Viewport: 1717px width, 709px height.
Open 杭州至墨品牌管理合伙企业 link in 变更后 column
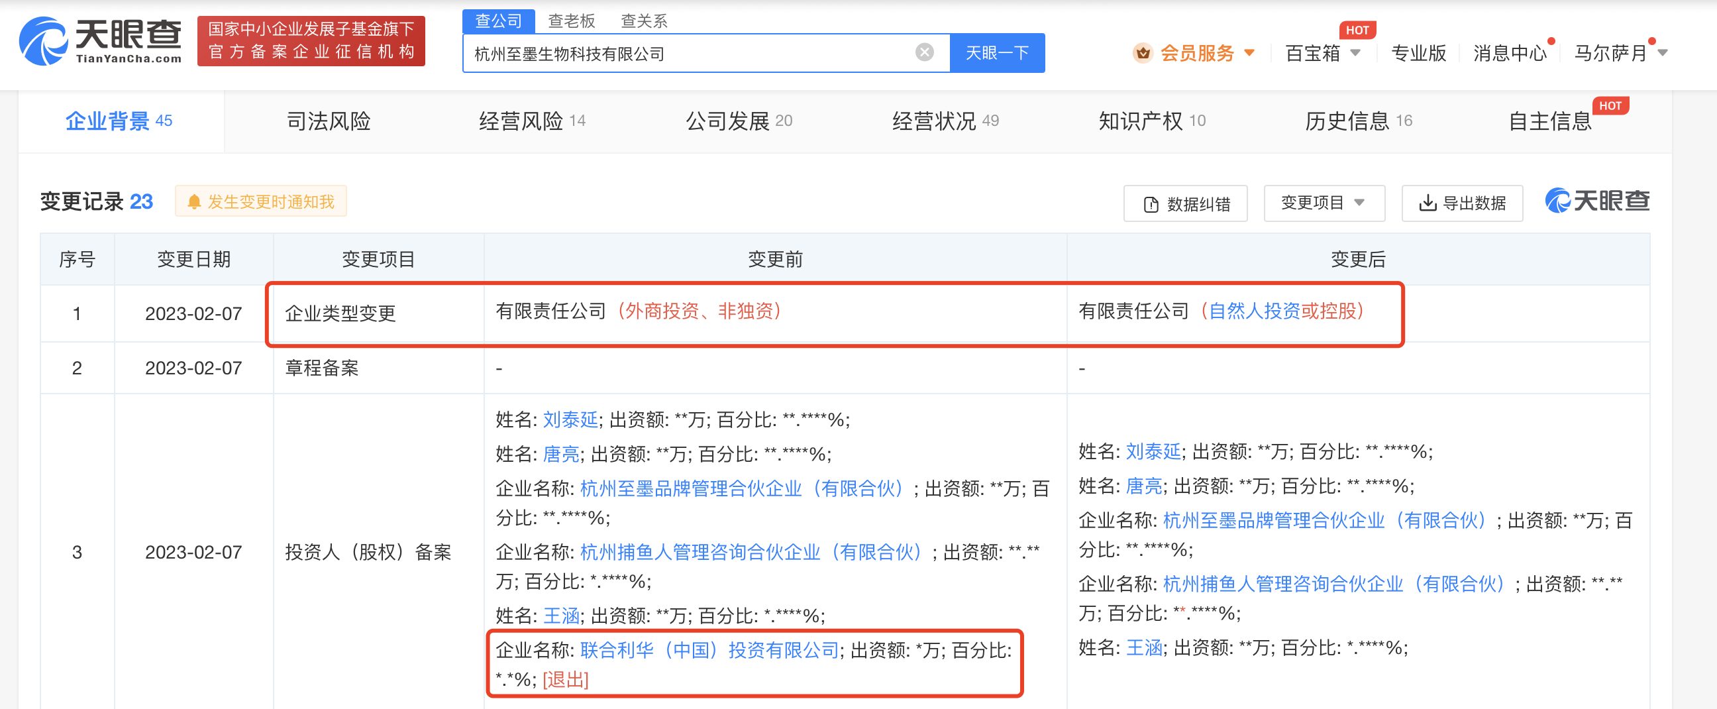(1328, 520)
